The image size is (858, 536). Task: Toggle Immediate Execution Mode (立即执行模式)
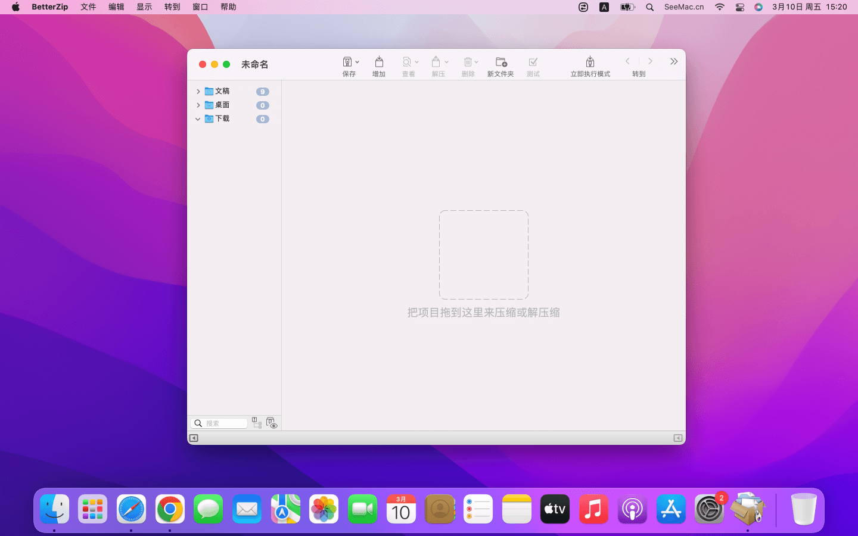tap(590, 63)
